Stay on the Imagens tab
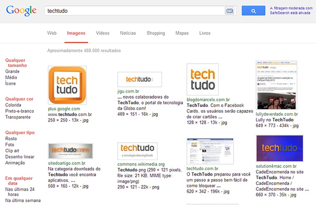 [x=76, y=33]
